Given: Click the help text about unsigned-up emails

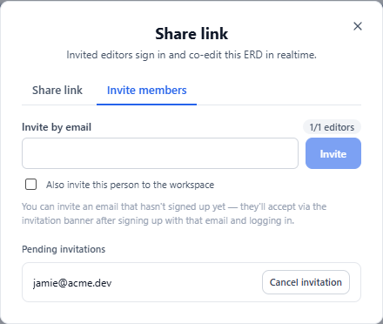Looking at the screenshot, I should (x=174, y=213).
